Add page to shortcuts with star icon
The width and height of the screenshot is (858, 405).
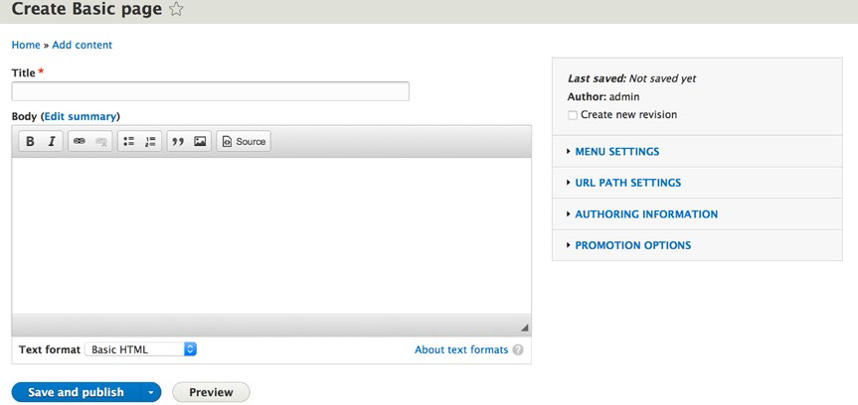176,9
